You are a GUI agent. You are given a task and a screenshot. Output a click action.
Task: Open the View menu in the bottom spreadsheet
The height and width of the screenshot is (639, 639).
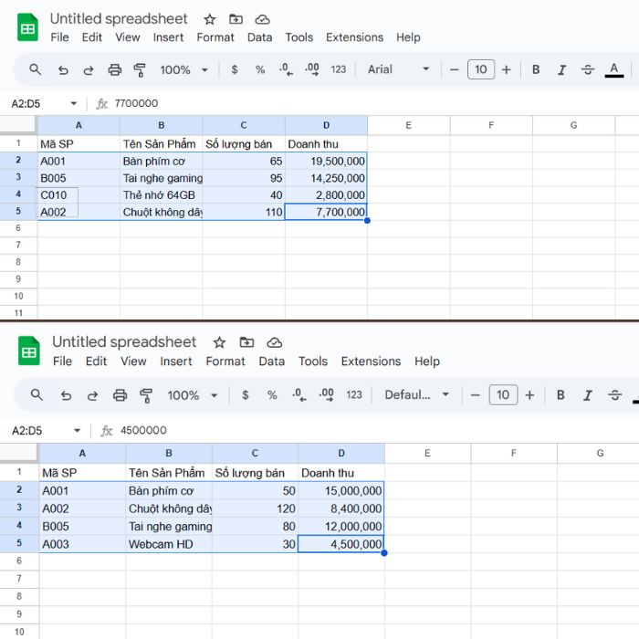coord(133,361)
